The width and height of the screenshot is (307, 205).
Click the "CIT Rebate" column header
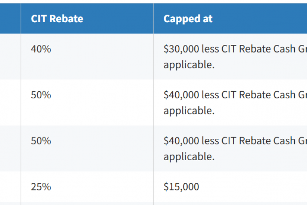[x=57, y=19]
